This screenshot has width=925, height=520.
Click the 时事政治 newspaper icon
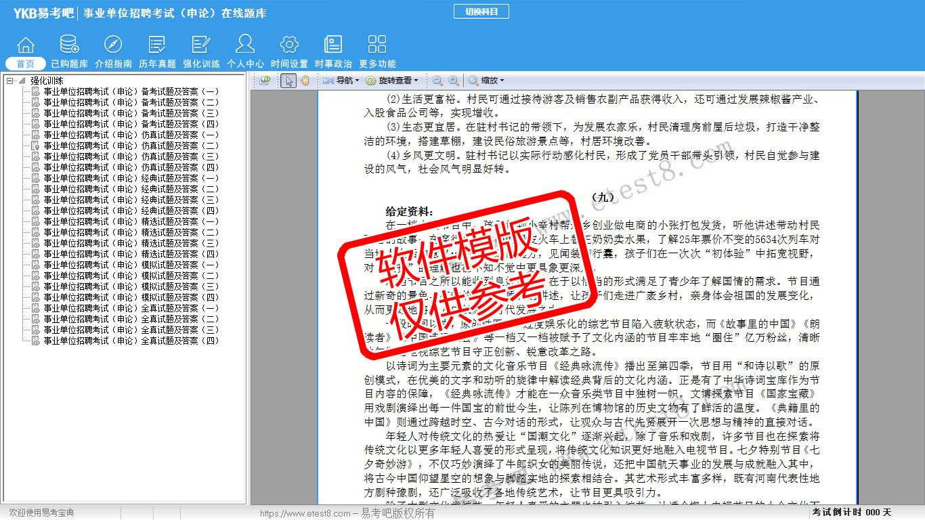[x=333, y=45]
